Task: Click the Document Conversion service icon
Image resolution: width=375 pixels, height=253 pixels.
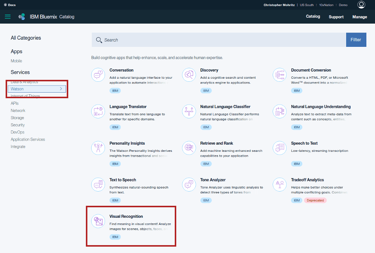Action: tap(280, 75)
